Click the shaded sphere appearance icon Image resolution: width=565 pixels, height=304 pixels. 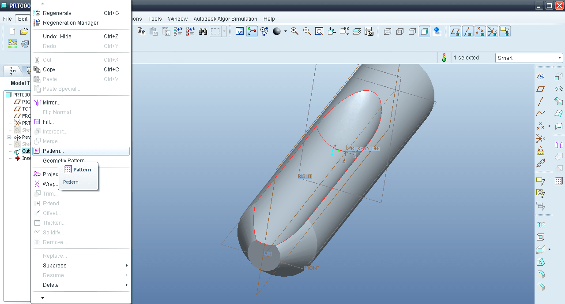click(x=277, y=31)
